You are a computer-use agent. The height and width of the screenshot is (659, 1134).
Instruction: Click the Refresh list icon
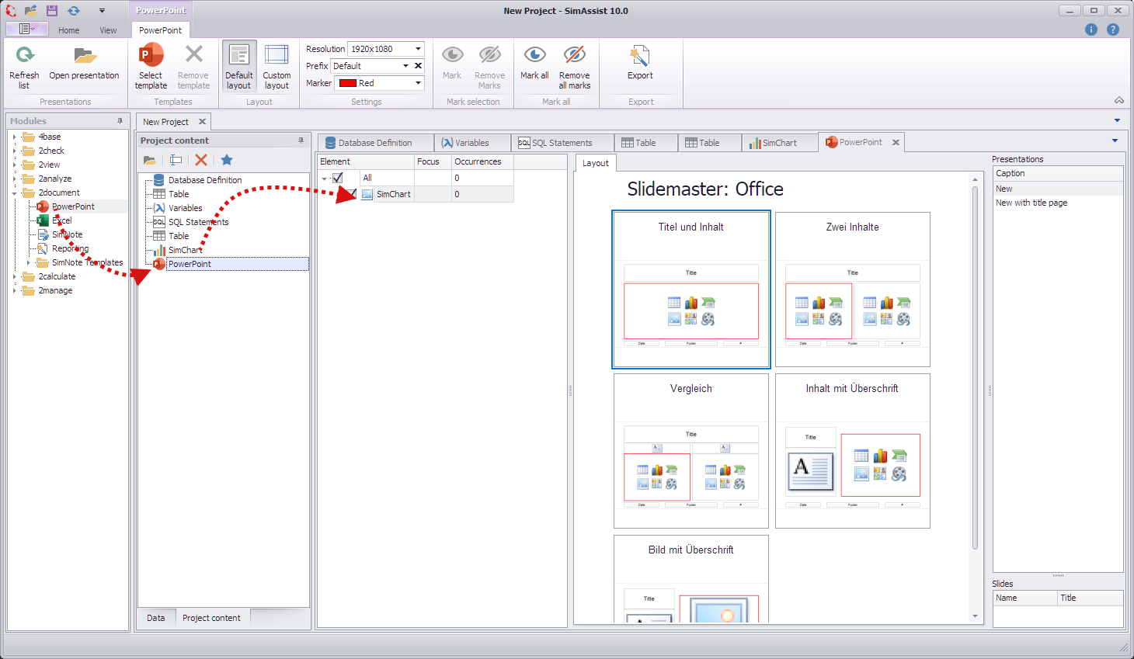point(24,56)
